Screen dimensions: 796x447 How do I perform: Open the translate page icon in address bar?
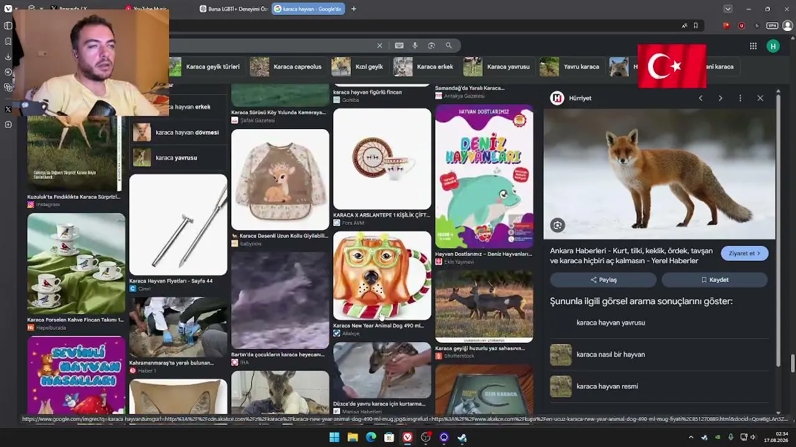(685, 25)
